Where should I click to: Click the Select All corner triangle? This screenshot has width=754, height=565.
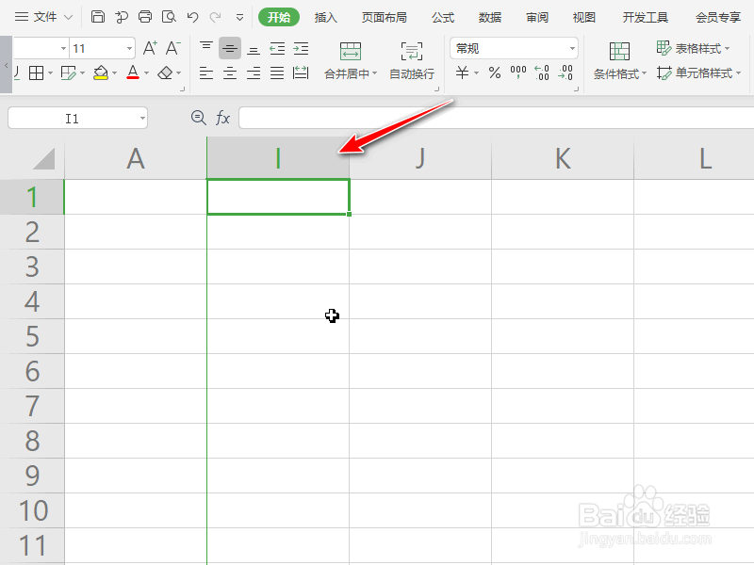[x=43, y=158]
